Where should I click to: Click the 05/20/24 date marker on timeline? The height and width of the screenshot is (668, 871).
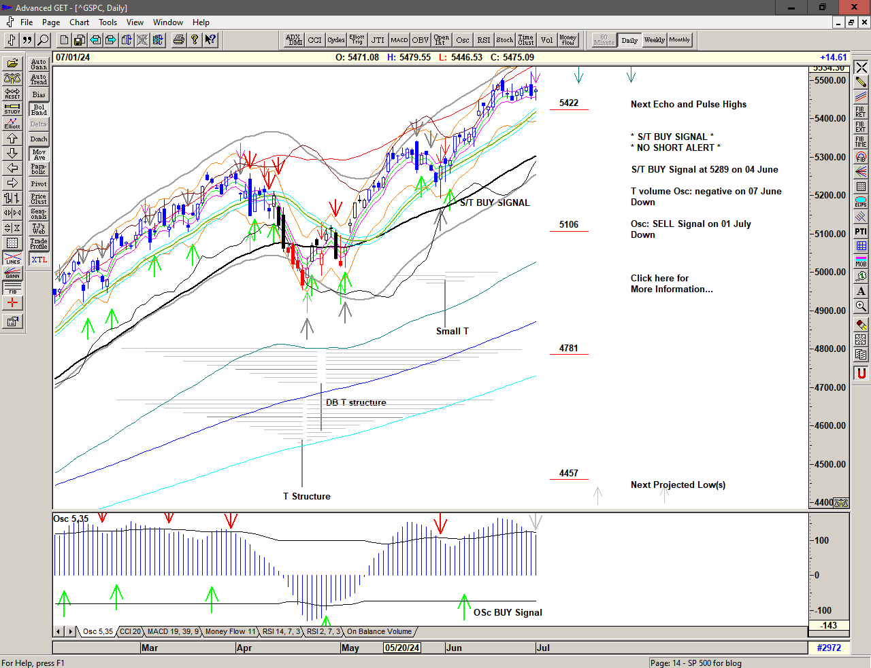pyautogui.click(x=402, y=648)
